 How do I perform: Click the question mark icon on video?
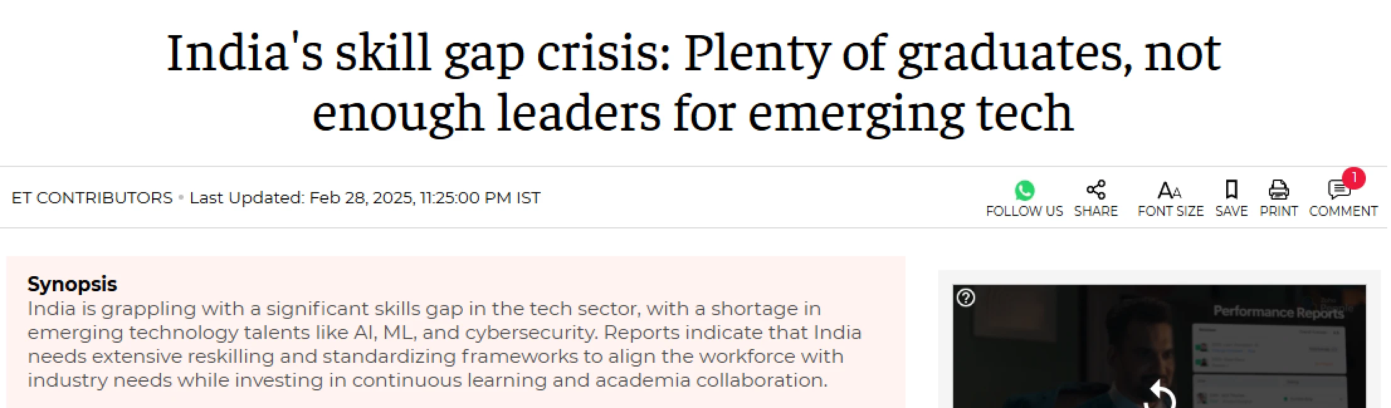click(966, 298)
